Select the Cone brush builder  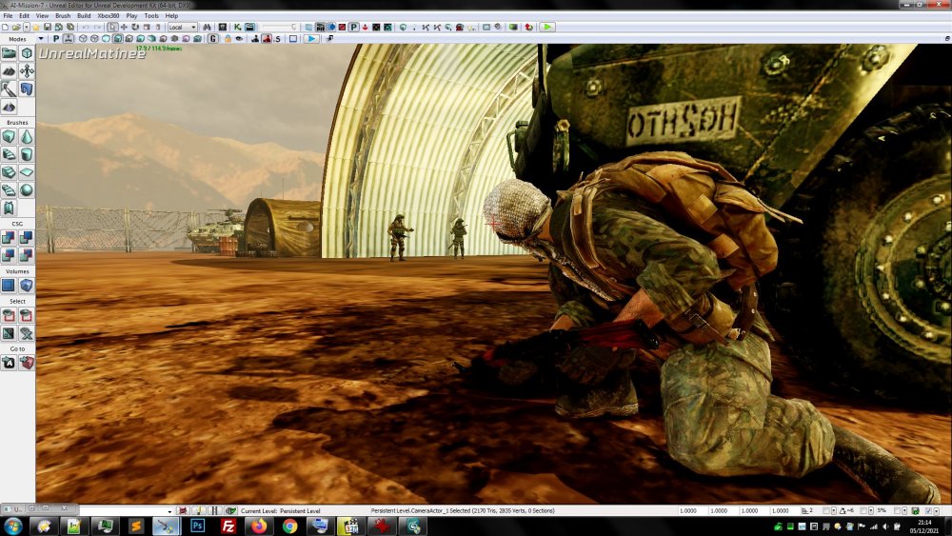click(x=26, y=137)
